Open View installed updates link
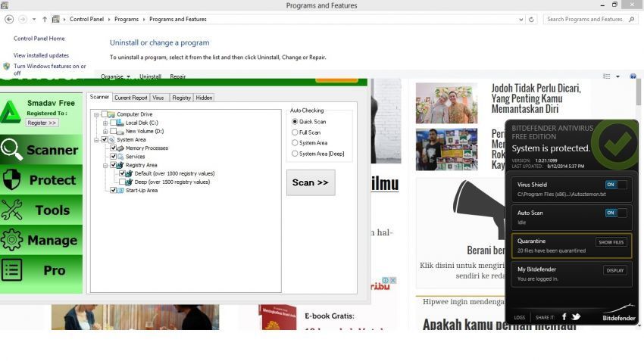The height and width of the screenshot is (361, 644). [41, 55]
